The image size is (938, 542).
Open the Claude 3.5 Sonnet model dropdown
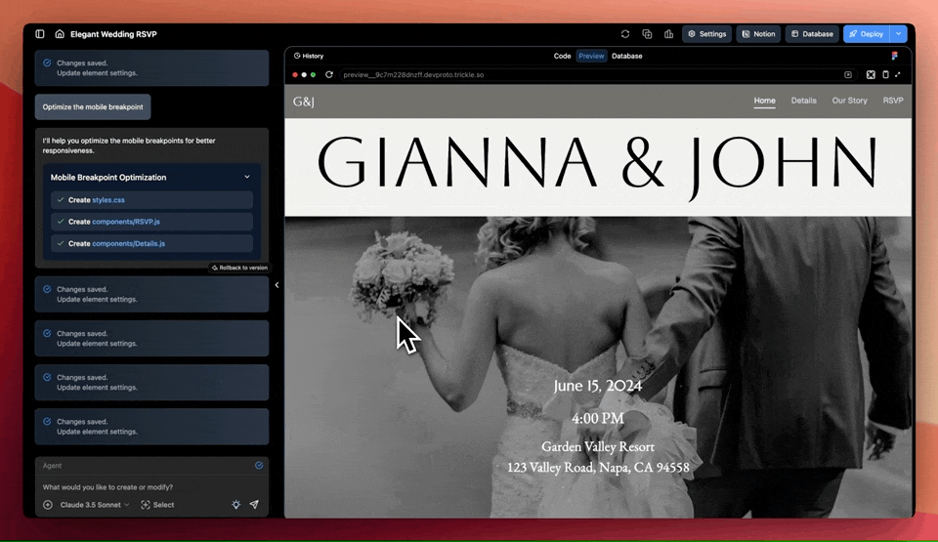click(x=95, y=505)
